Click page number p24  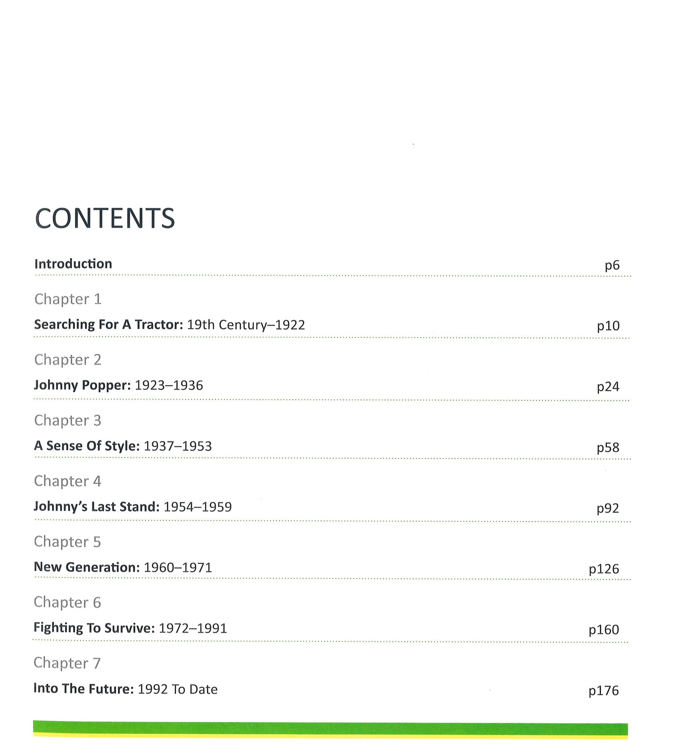(608, 387)
